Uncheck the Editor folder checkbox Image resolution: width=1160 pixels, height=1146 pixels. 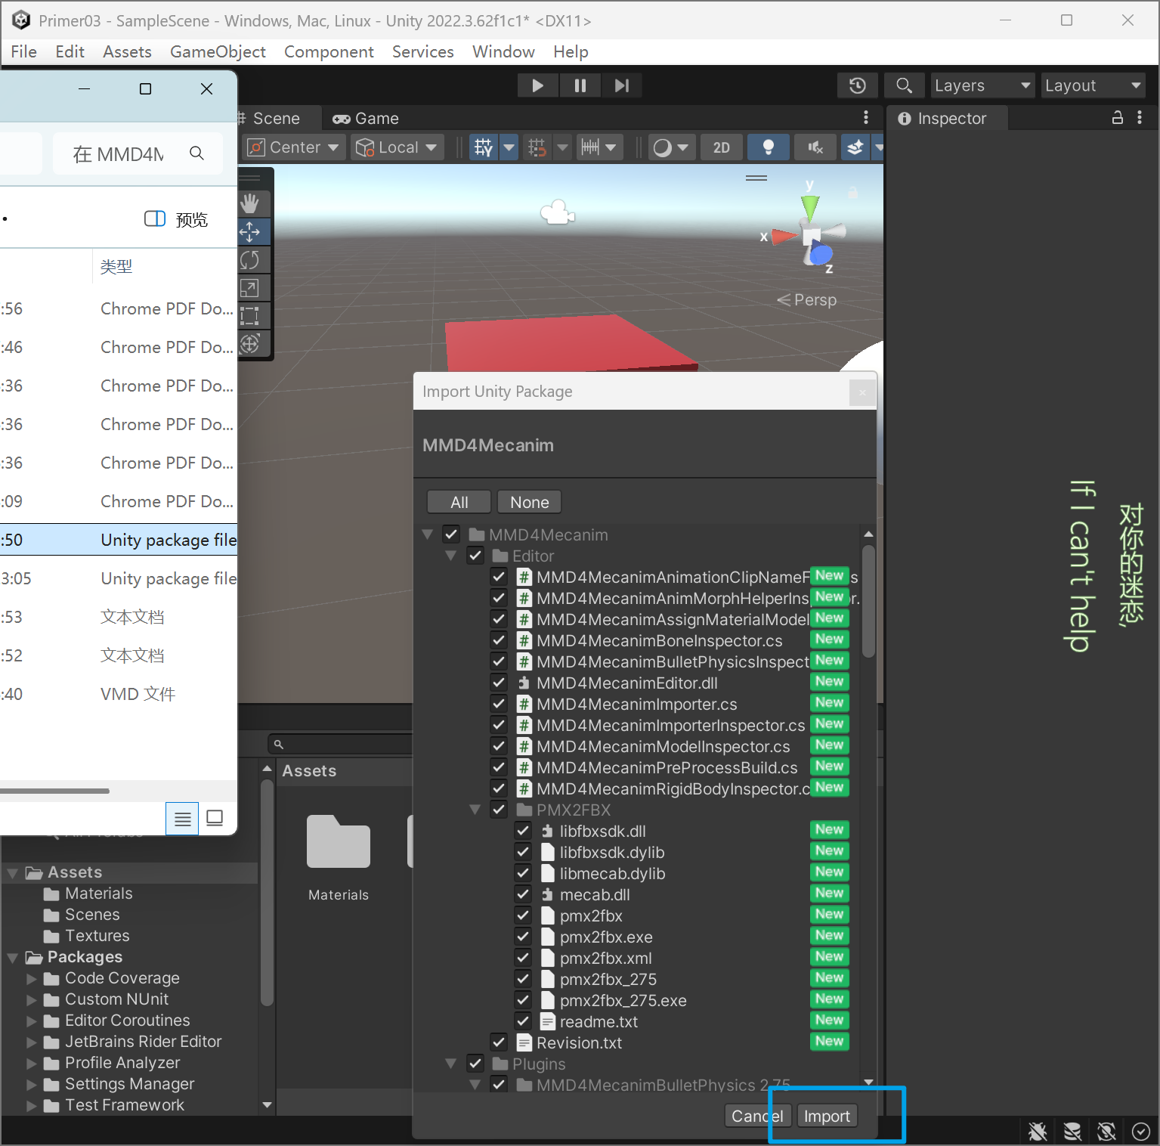(x=475, y=556)
